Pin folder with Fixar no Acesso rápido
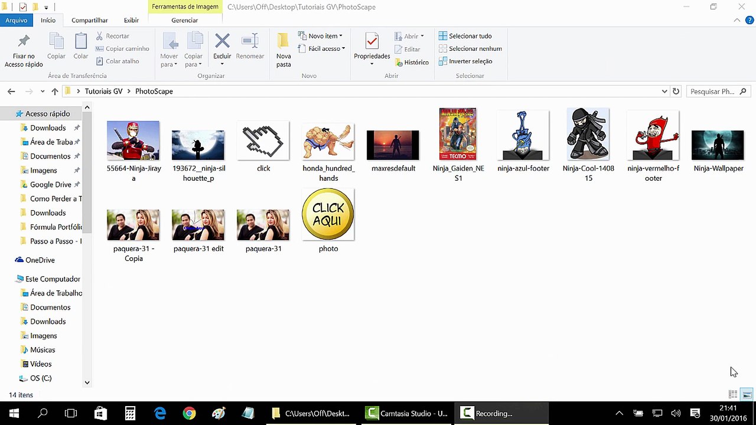Screen dimensions: 756x425 pos(24,50)
